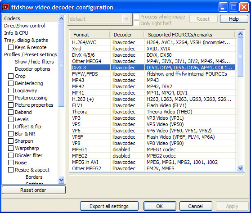Enable the Resize & aspect checkbox
Viewport: 251px width, 213px height.
click(11, 170)
